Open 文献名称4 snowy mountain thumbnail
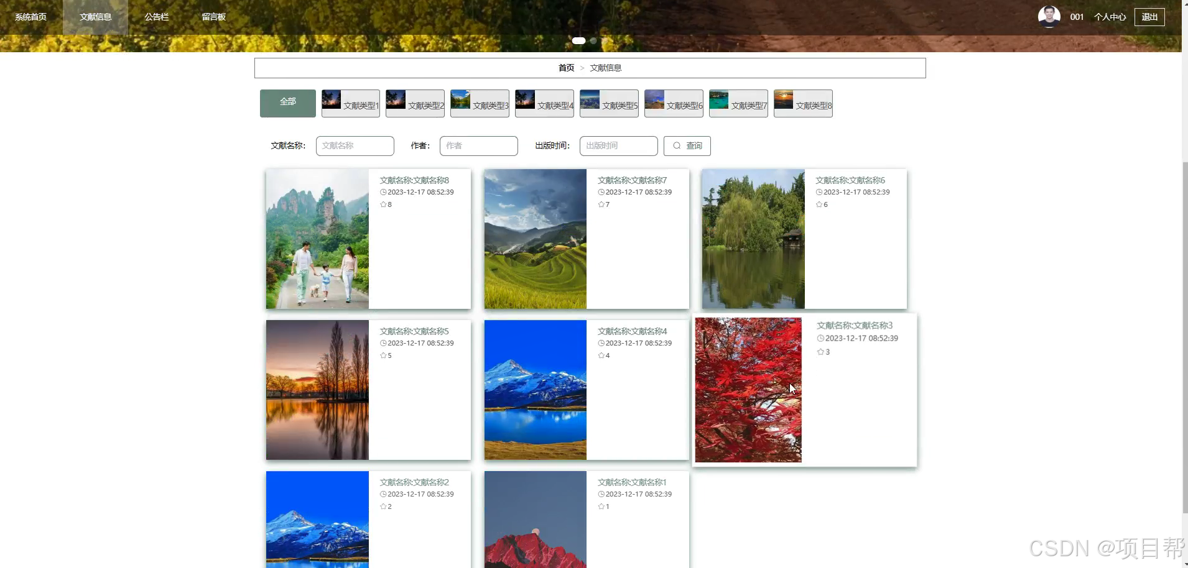 point(536,390)
